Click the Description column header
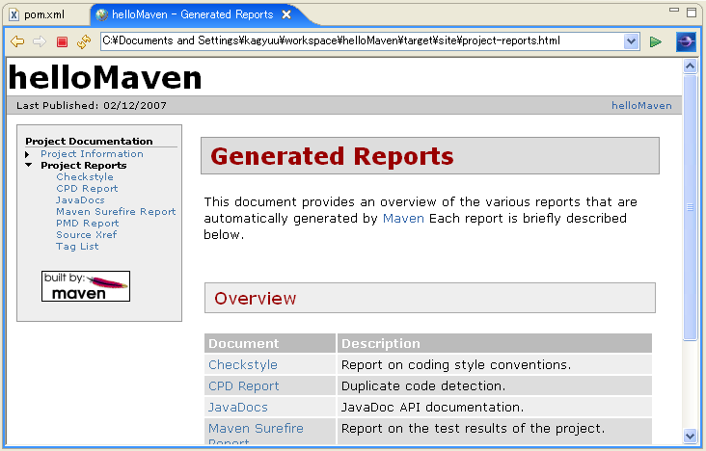This screenshot has height=451, width=706. tap(495, 344)
